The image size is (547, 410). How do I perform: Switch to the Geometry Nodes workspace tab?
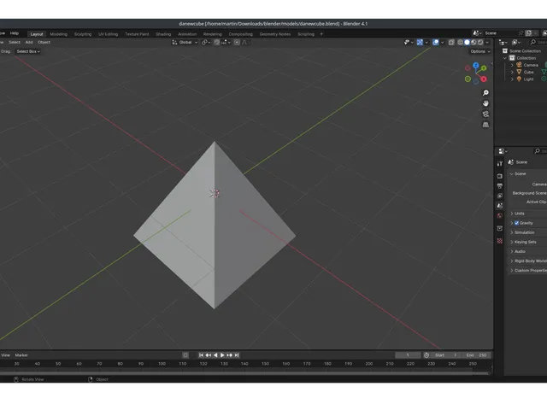(x=275, y=34)
